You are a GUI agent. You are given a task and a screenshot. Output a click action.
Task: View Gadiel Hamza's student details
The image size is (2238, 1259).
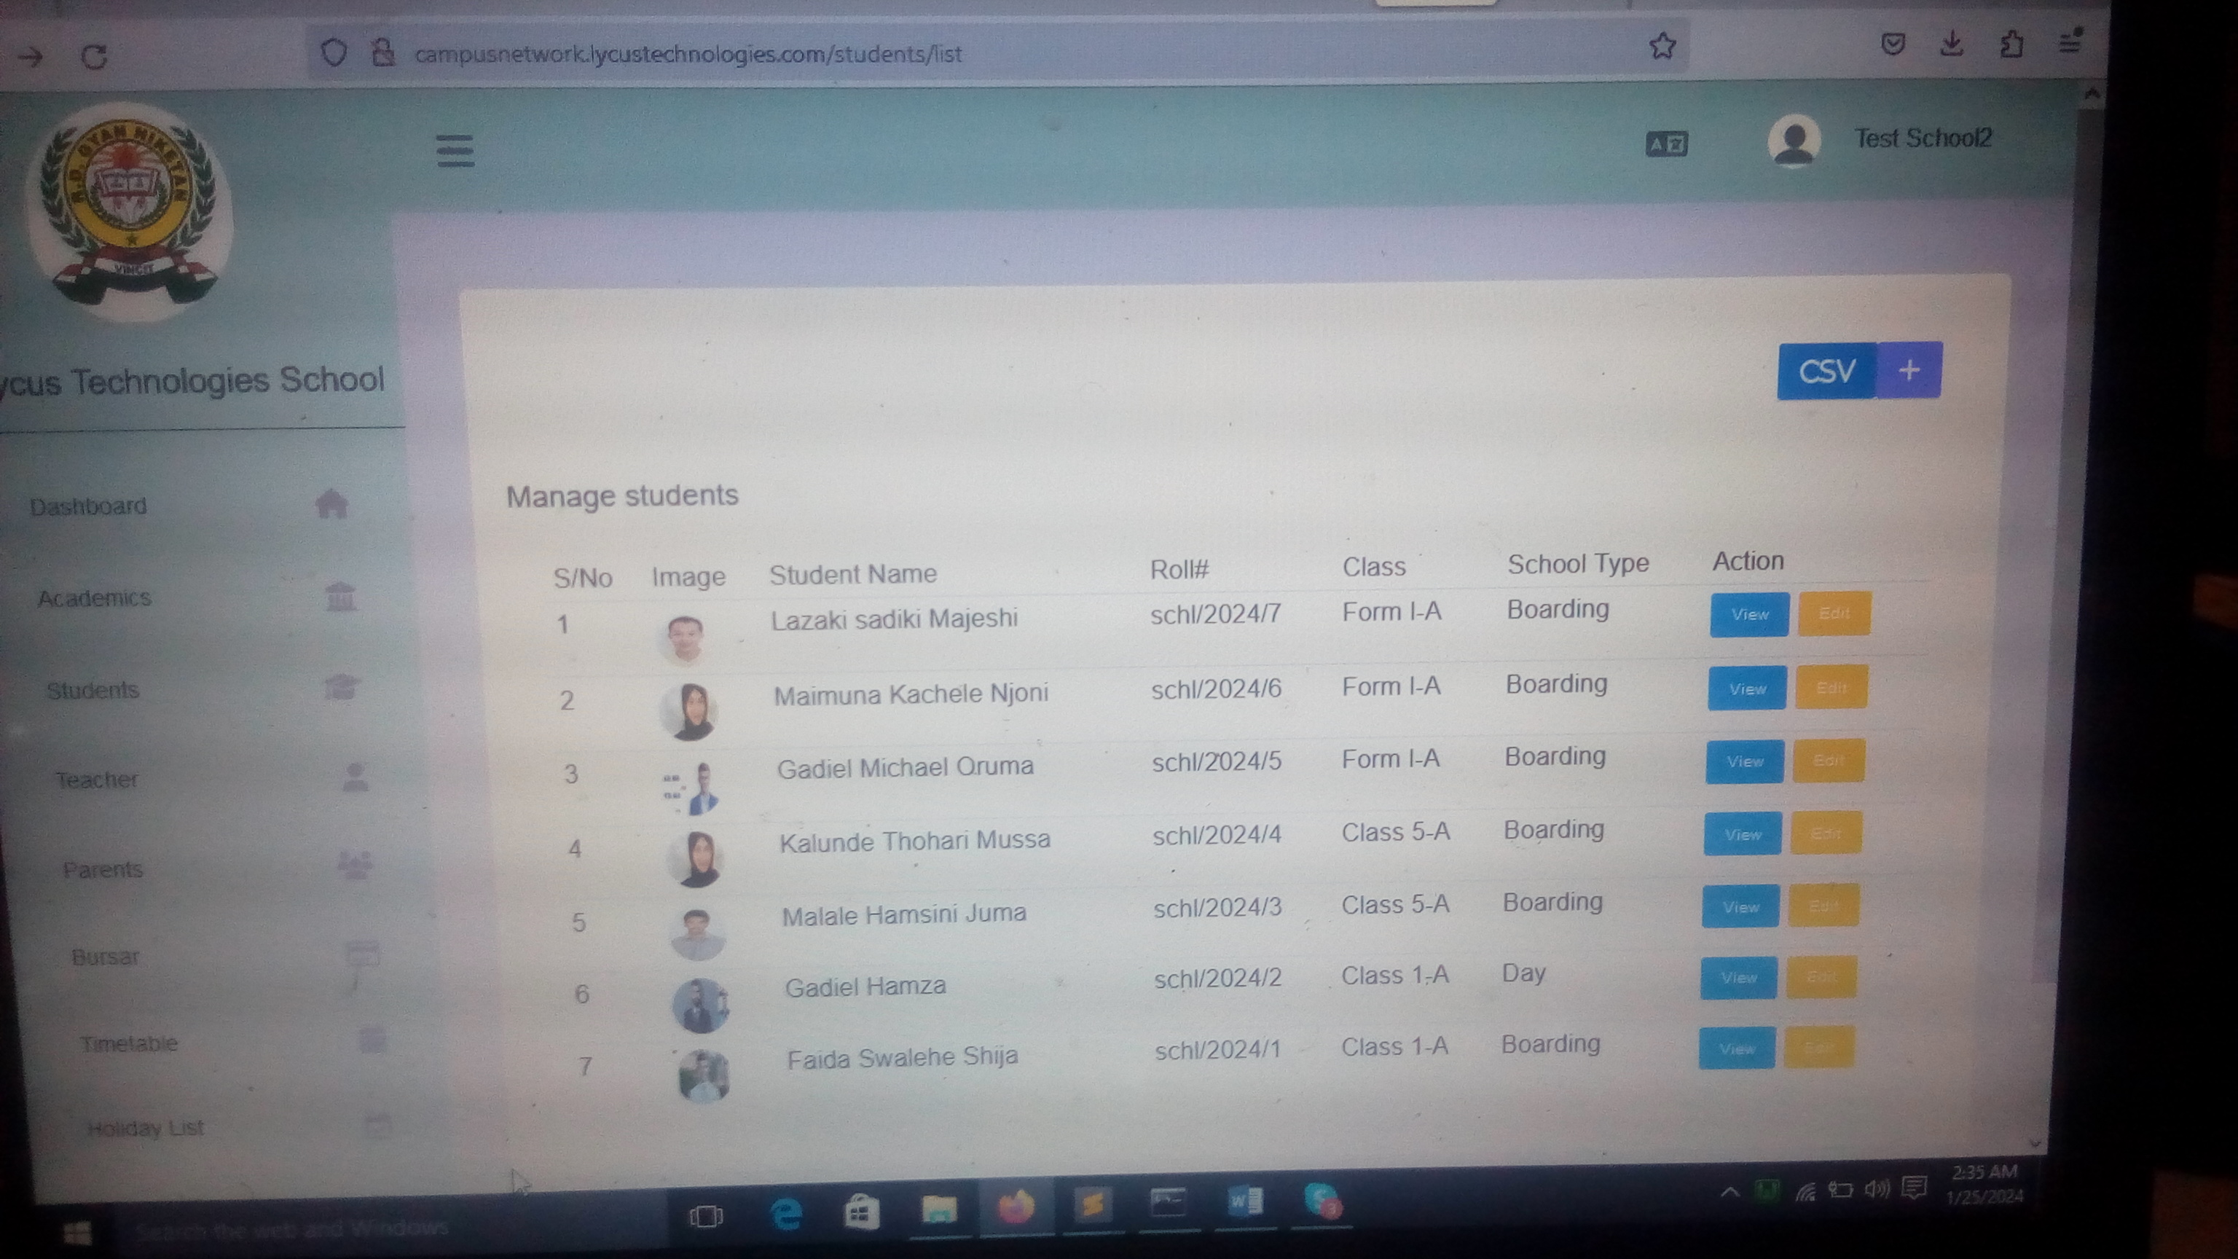pos(1738,978)
